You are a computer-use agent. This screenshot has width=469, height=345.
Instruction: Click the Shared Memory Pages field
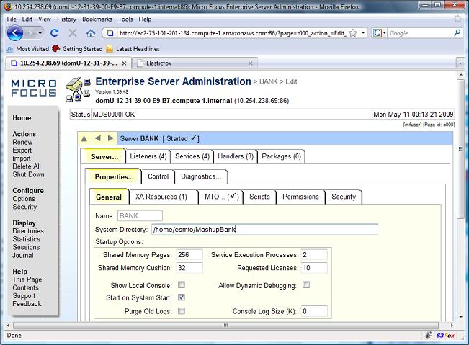189,255
